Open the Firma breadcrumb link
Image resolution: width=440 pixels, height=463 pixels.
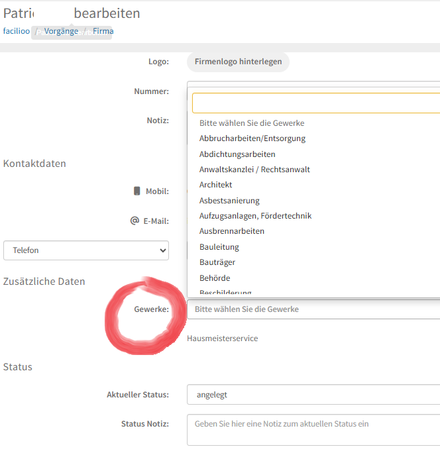pos(103,31)
